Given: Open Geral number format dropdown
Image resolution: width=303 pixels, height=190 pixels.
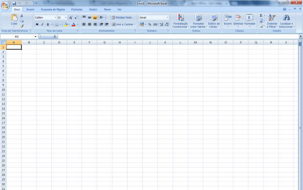Looking at the screenshot, I should click(167, 18).
